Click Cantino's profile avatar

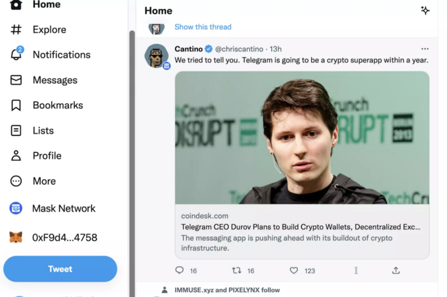click(156, 56)
